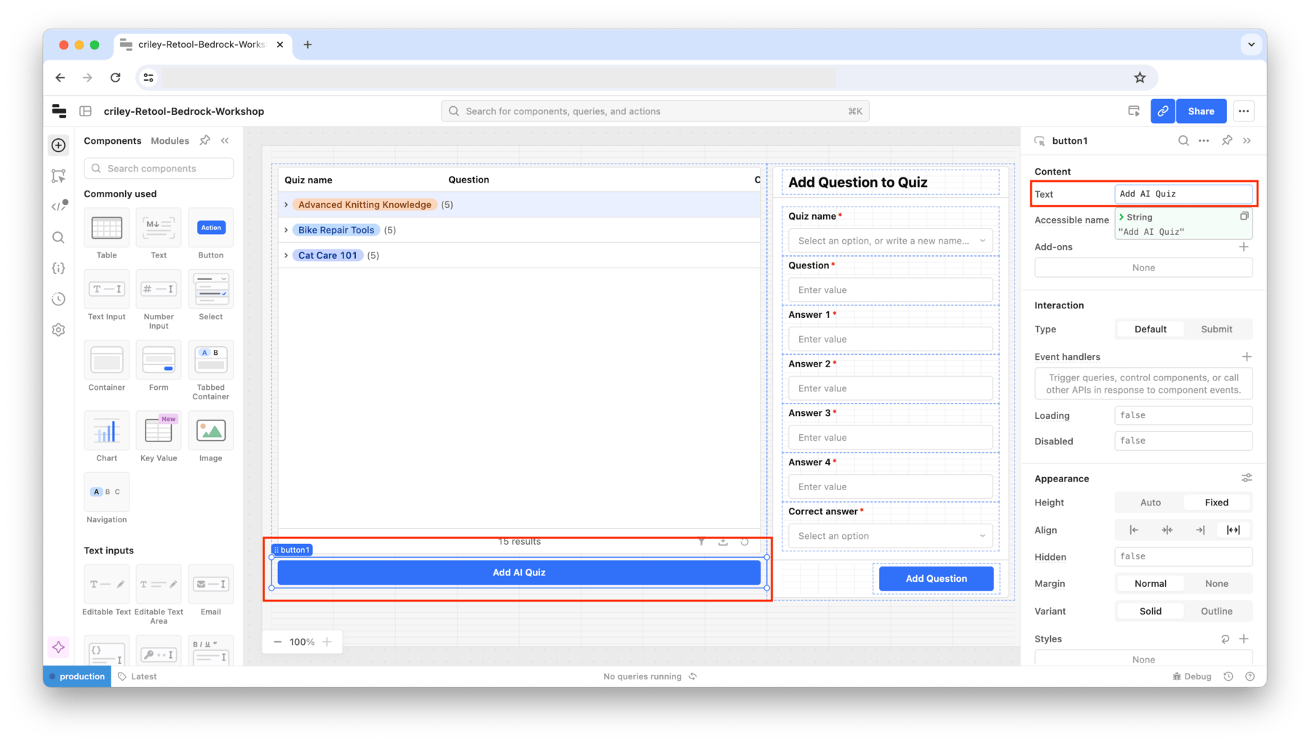
Task: Set Type to Default
Action: click(1150, 329)
